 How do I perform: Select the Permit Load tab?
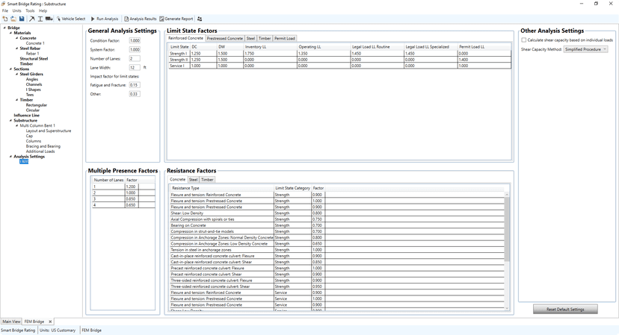point(285,38)
